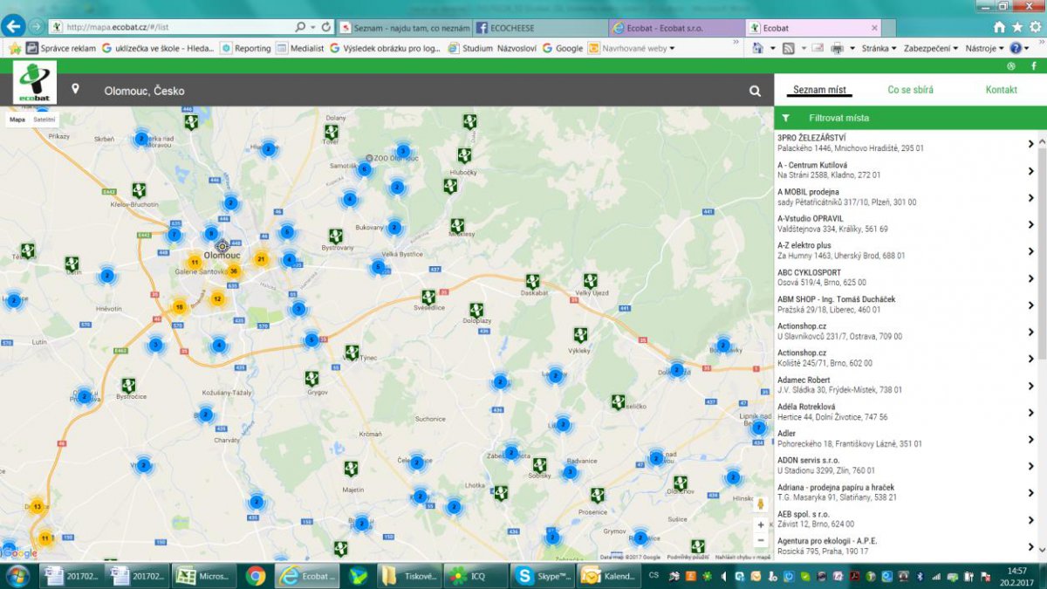Click the Street View pegman on the map

tap(761, 505)
